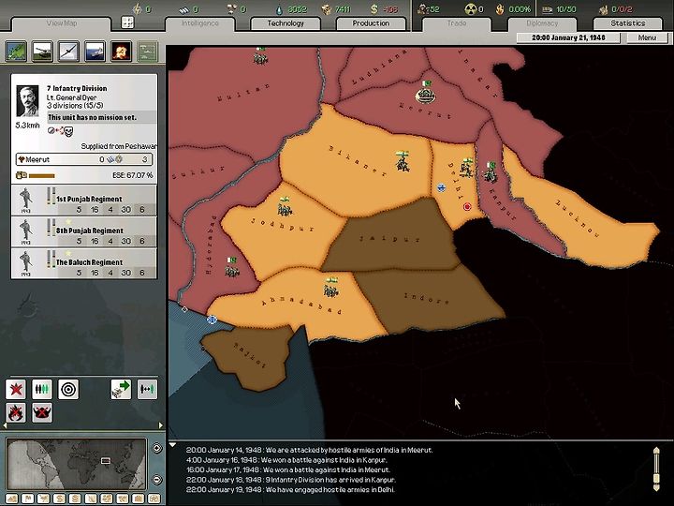This screenshot has width=674, height=506.
Task: Click the blue port marker near Ahmadabad coast
Action: tap(212, 320)
